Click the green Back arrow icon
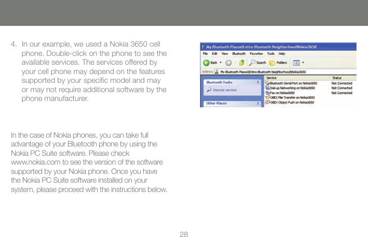 (206, 63)
